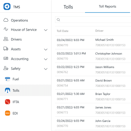
Task: Expand the Safety submenu chevron
Action: (x=46, y=69)
